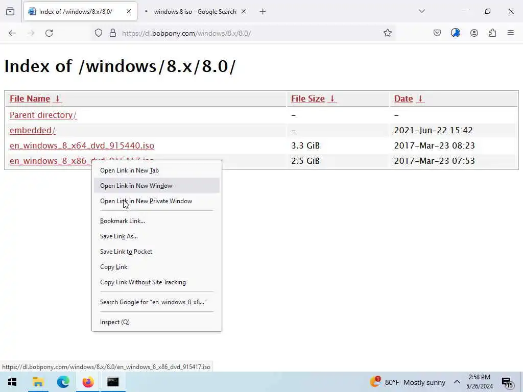The height and width of the screenshot is (392, 523).
Task: Reload the current page
Action: [49, 33]
